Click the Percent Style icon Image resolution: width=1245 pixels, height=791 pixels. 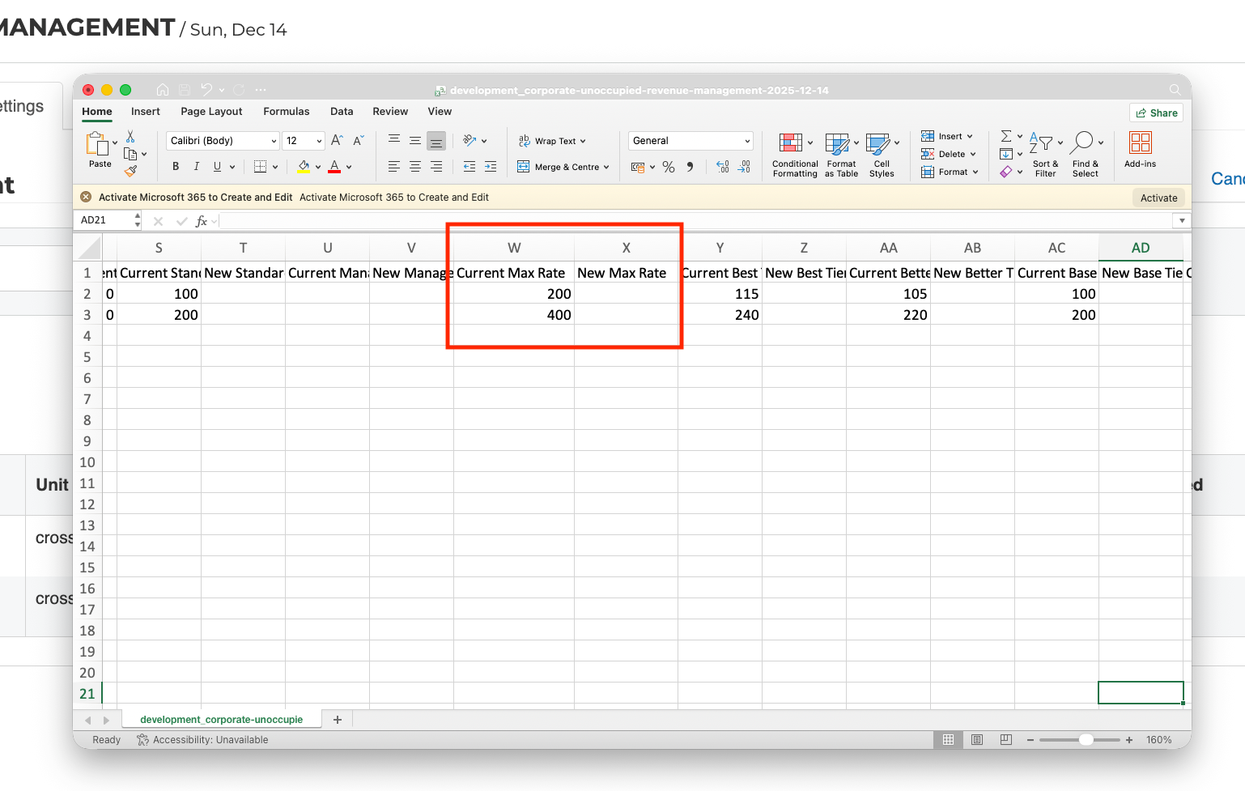coord(669,167)
